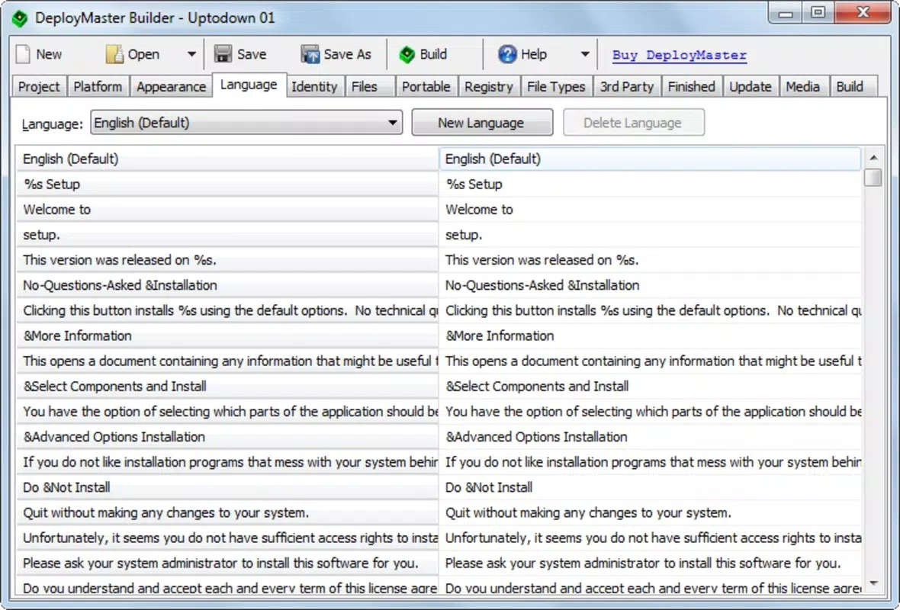This screenshot has width=900, height=610.
Task: Edit the right 'English (Default)' field
Action: tap(650, 159)
